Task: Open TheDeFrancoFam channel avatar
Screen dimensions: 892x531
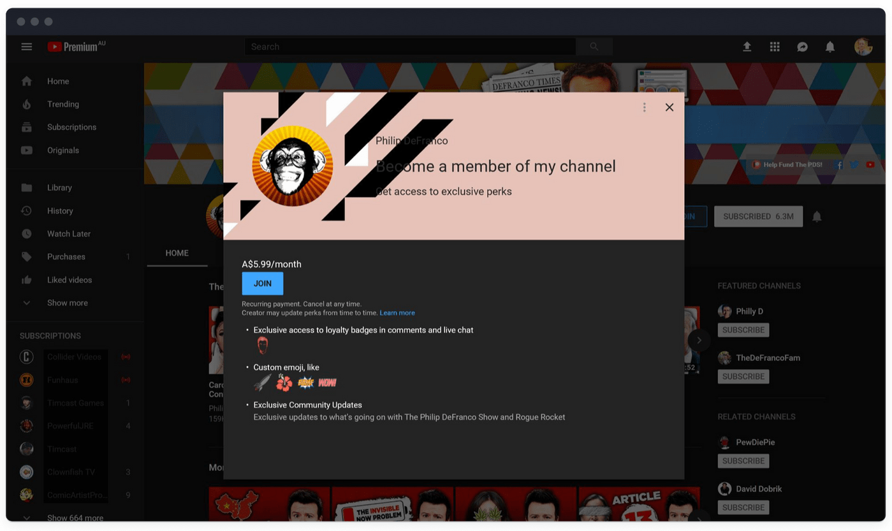Action: (x=724, y=358)
